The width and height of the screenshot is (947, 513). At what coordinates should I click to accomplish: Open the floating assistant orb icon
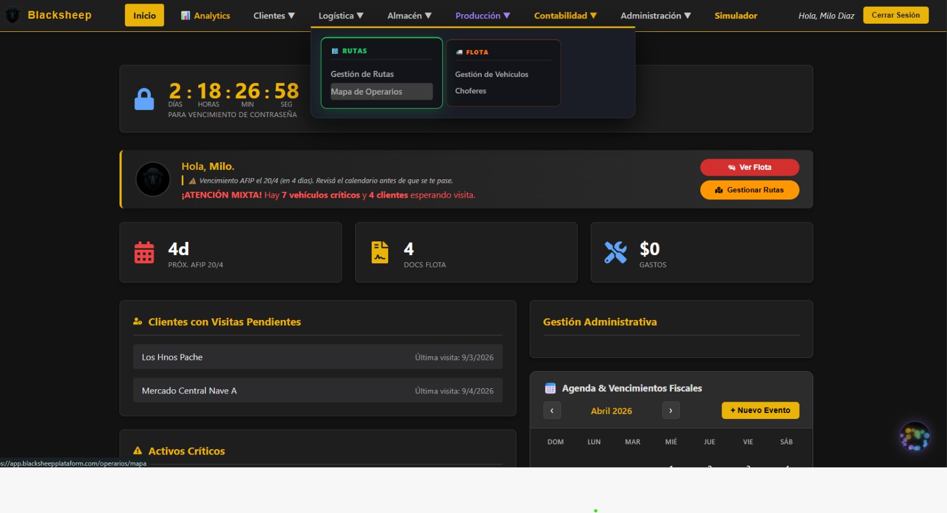[914, 437]
